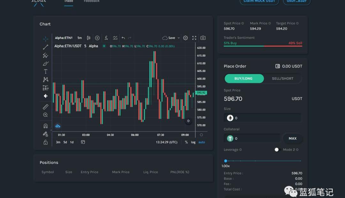The height and width of the screenshot is (198, 345).
Task: Show the Leverage info icon
Action: pos(241,150)
